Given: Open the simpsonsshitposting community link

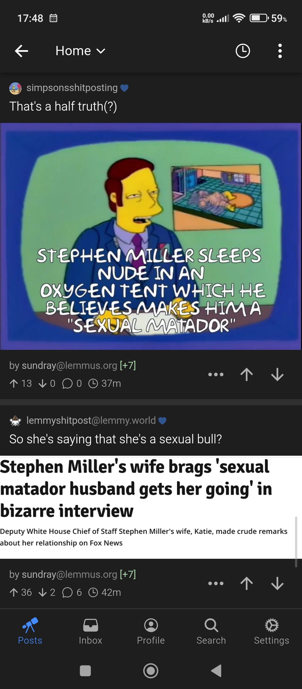Looking at the screenshot, I should [x=72, y=88].
